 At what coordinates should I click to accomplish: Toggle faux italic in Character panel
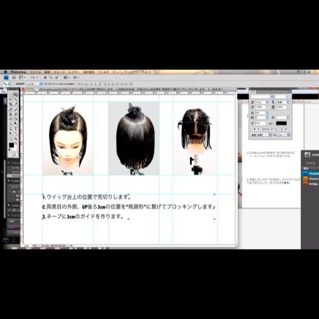click(x=258, y=129)
